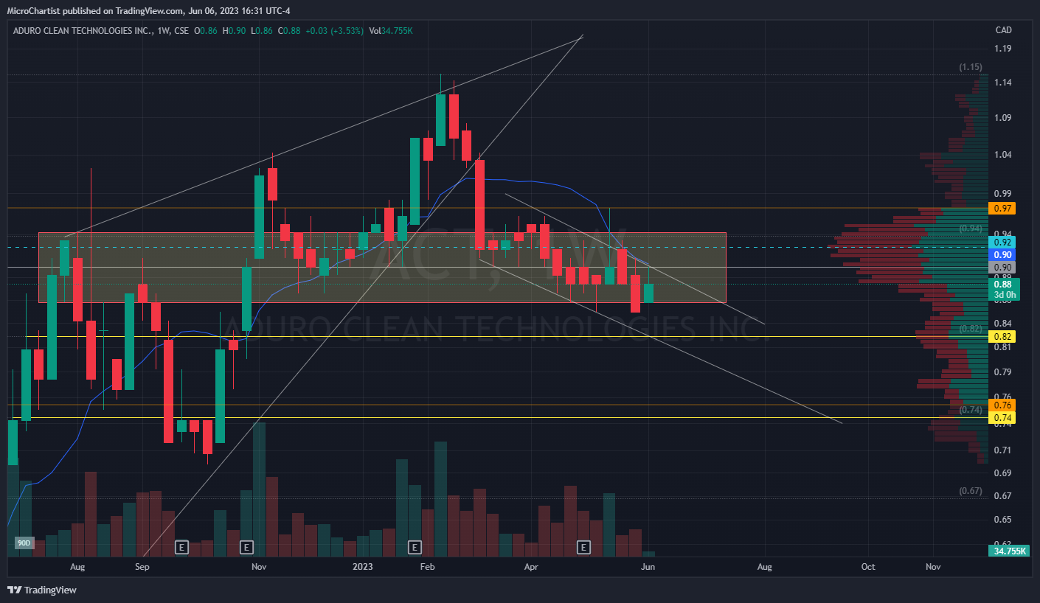Click the (1.15) price annotation
Image resolution: width=1040 pixels, height=603 pixels.
(x=970, y=67)
